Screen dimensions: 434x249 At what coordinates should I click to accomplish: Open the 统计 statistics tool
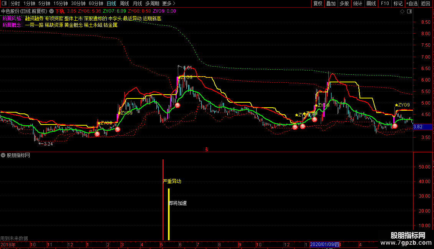click(357, 3)
